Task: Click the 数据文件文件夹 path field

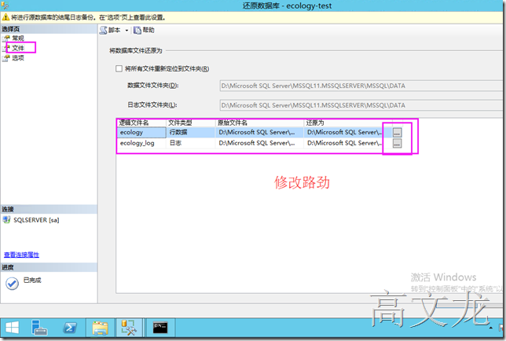Action: (361, 86)
